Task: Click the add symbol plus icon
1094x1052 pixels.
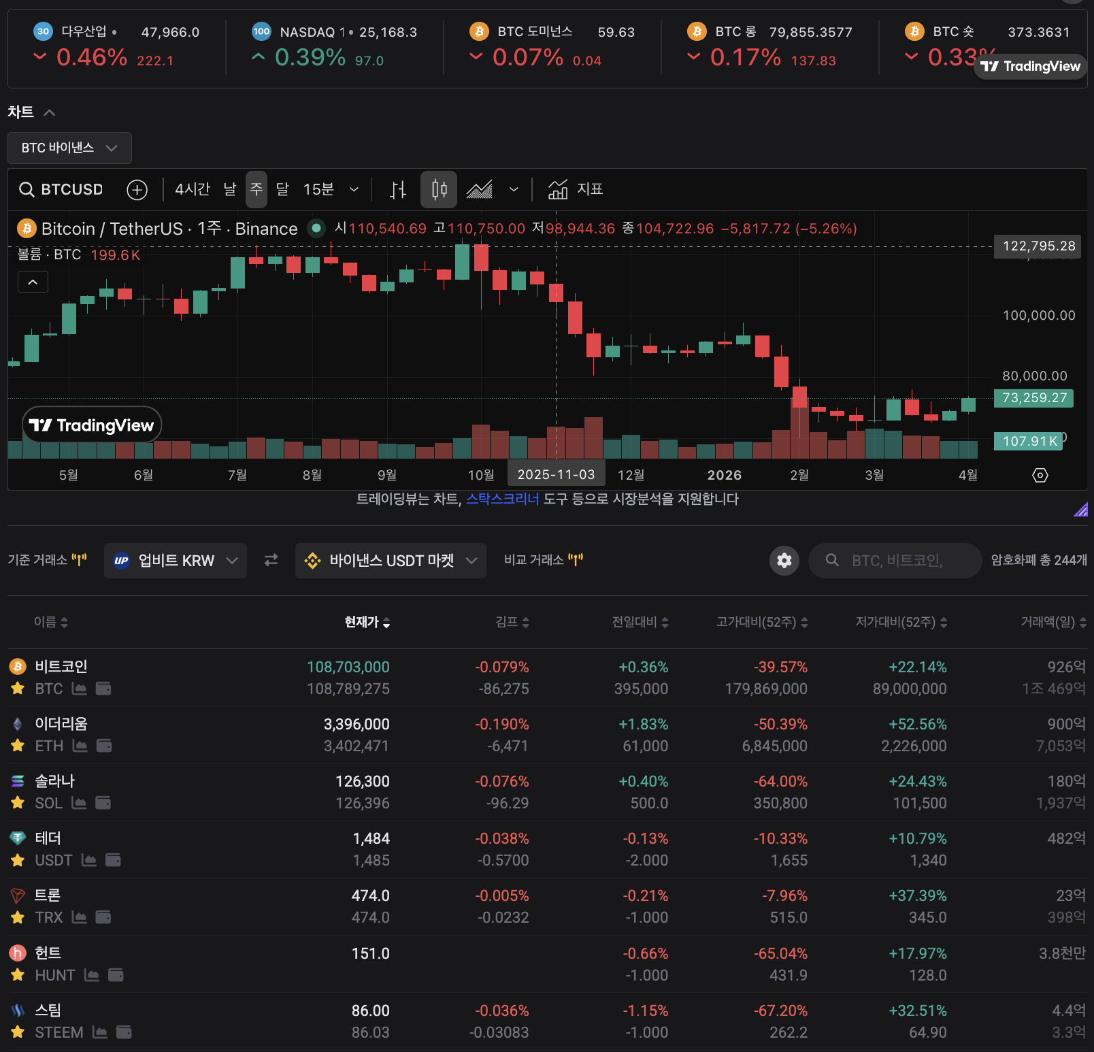Action: click(137, 190)
